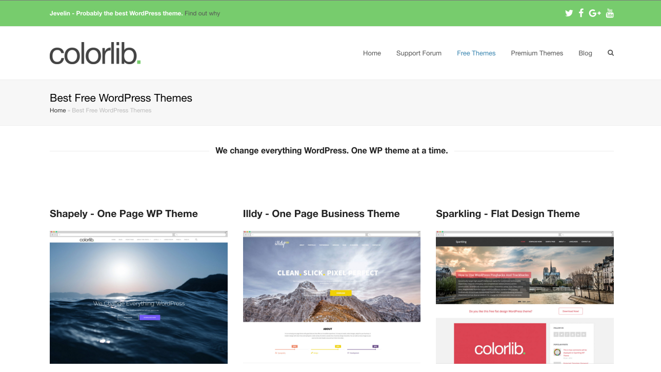The width and height of the screenshot is (661, 372).
Task: Open 'Illdy - One Page Business Theme' heading
Action: (322, 214)
